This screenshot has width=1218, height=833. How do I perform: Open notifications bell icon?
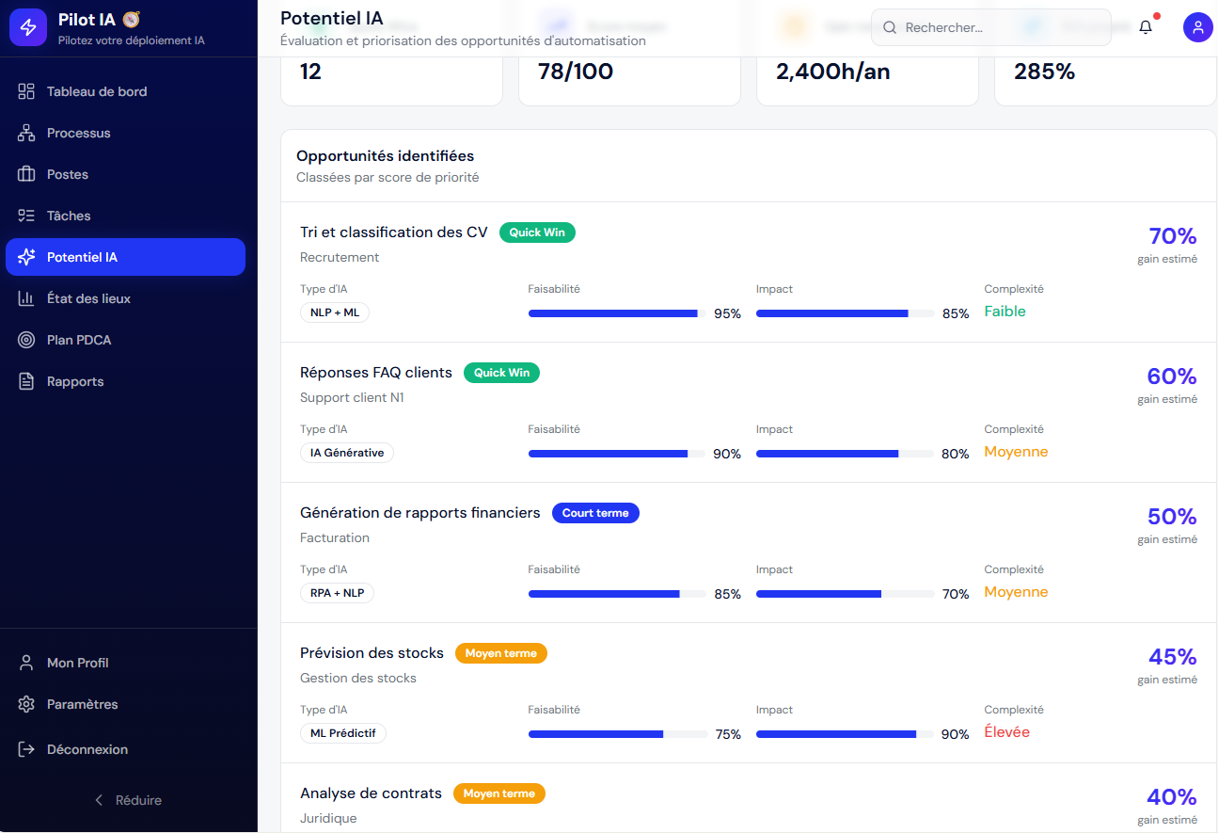(1146, 27)
